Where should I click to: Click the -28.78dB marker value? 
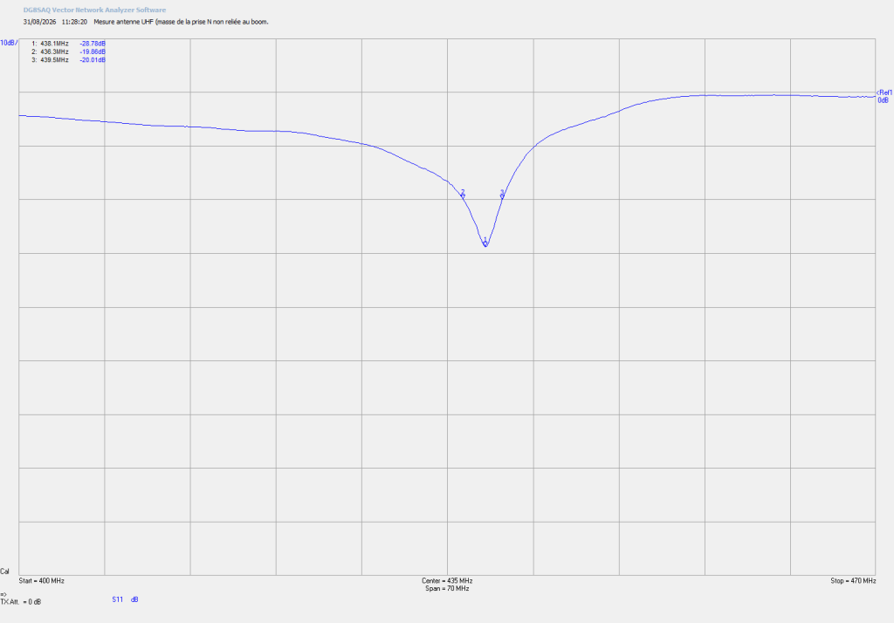point(93,44)
